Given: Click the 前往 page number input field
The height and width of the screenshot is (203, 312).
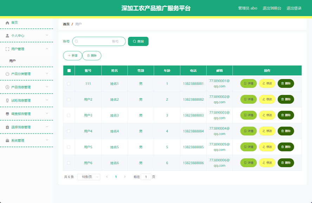Looking at the screenshot, I should coord(146,177).
